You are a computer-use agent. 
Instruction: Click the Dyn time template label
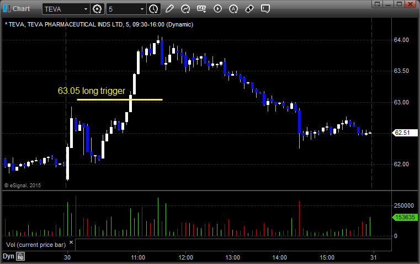(x=8, y=256)
